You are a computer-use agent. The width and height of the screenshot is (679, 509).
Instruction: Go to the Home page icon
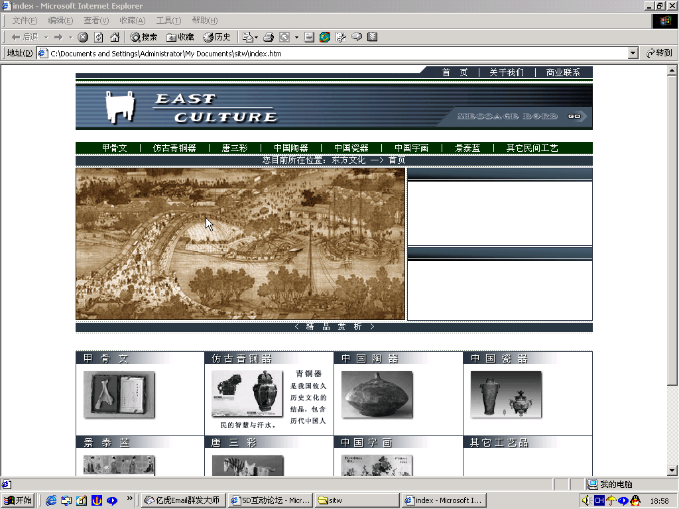click(x=115, y=37)
